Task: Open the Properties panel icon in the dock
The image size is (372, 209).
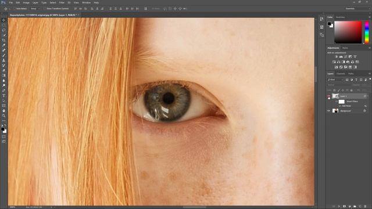Action: point(321,27)
